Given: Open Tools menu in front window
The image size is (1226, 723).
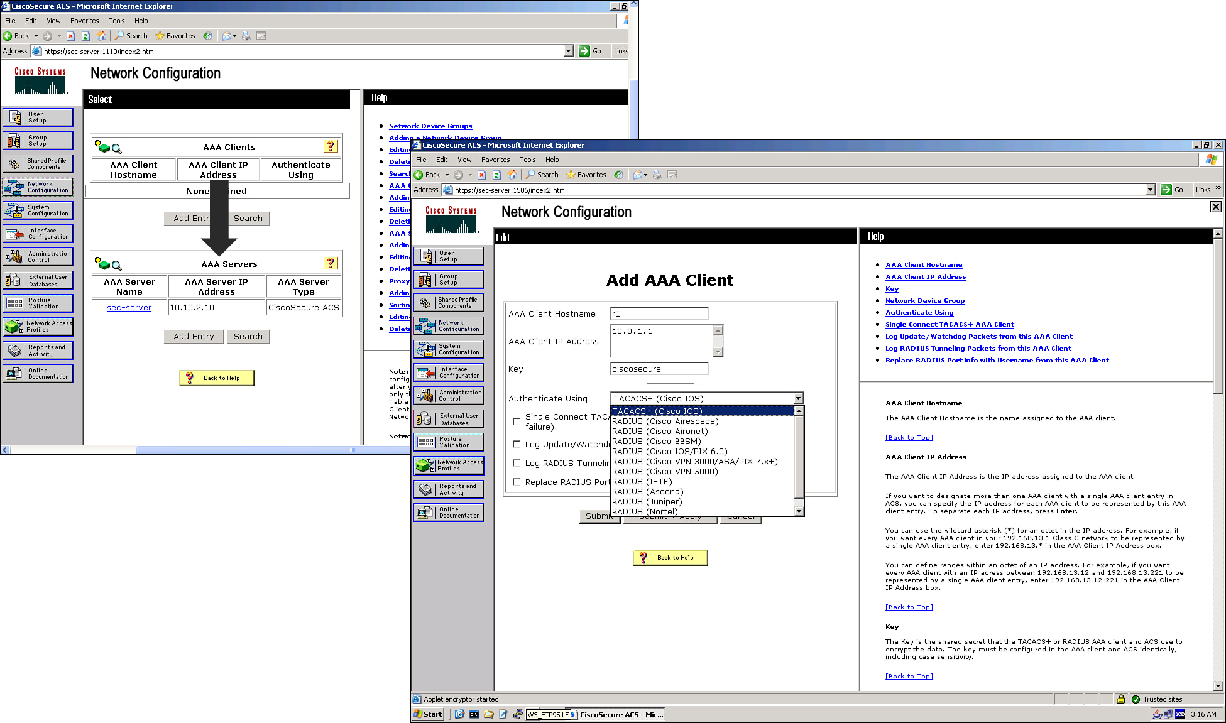Looking at the screenshot, I should (528, 160).
